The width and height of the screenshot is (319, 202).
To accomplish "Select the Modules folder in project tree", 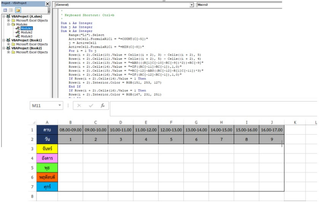I will click(22, 24).
